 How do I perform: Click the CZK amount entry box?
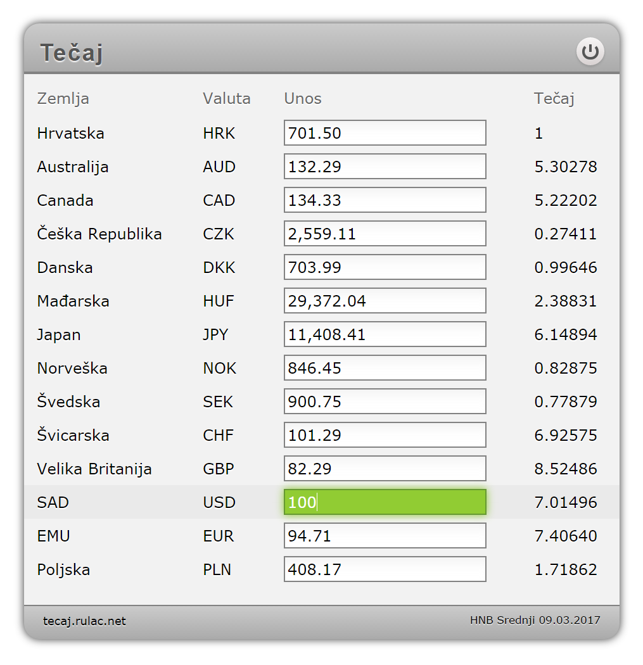tap(385, 233)
